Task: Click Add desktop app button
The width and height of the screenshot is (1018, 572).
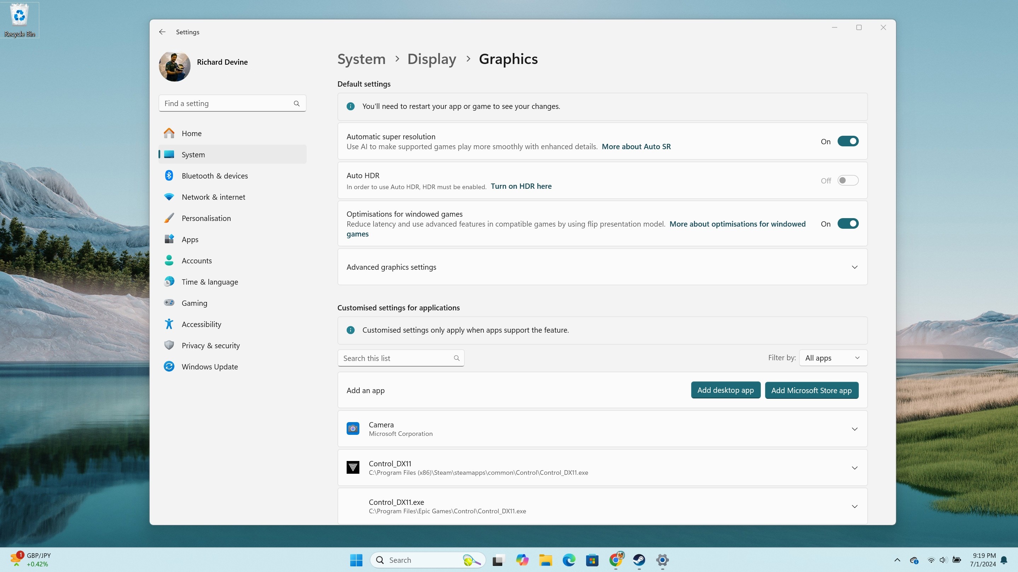Action: pyautogui.click(x=725, y=390)
